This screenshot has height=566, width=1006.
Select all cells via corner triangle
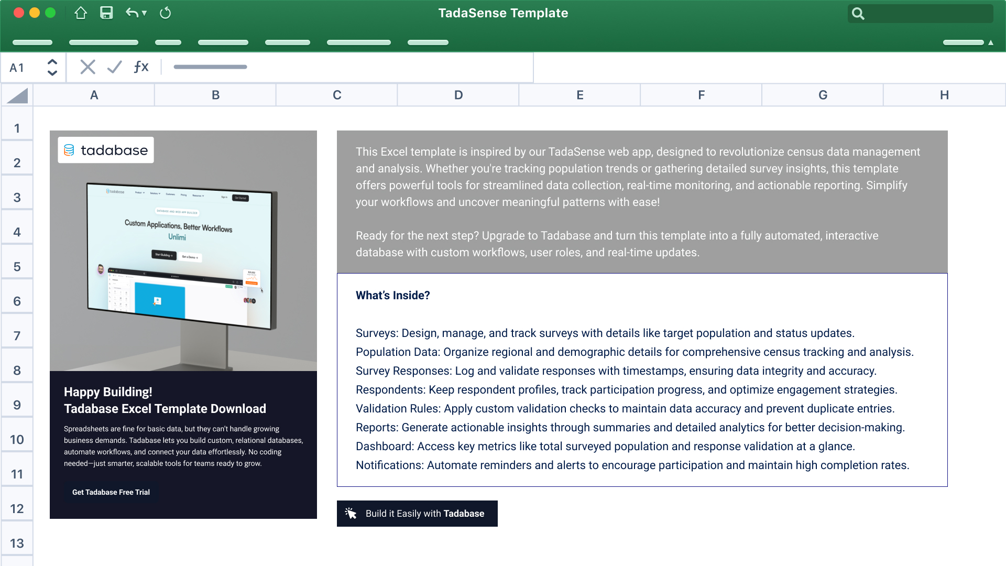17,95
